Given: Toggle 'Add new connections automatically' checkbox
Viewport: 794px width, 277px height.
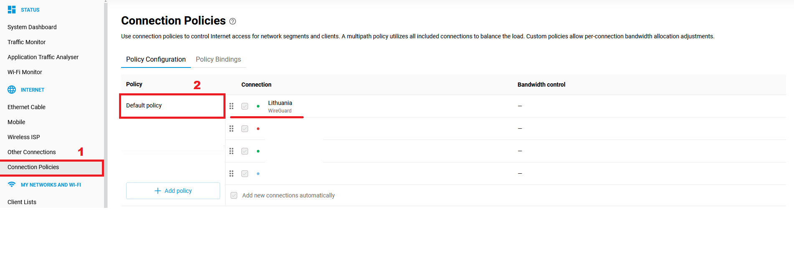Looking at the screenshot, I should click(x=234, y=195).
